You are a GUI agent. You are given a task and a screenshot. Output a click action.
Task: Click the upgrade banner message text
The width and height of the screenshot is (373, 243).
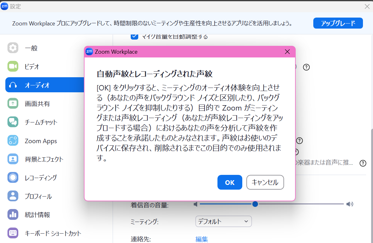tap(152, 23)
